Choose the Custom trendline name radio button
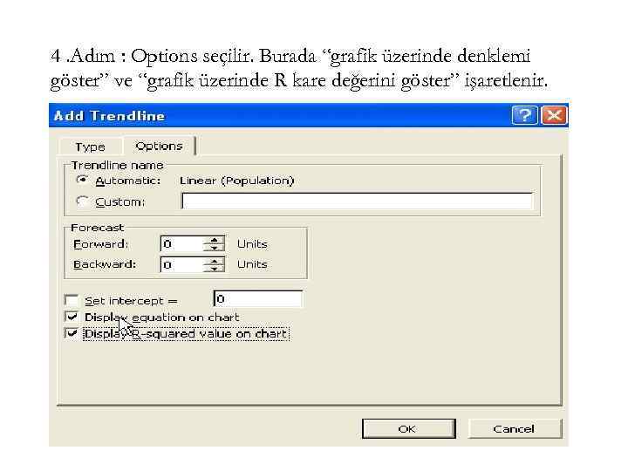 click(82, 201)
